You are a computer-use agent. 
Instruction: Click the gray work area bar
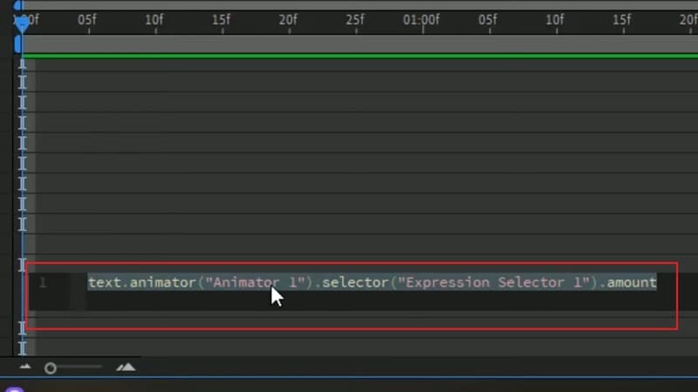[360, 44]
